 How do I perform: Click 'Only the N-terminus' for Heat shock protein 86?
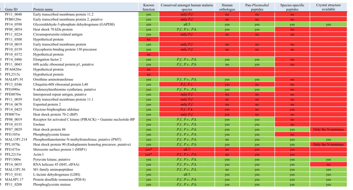(x=328, y=129)
